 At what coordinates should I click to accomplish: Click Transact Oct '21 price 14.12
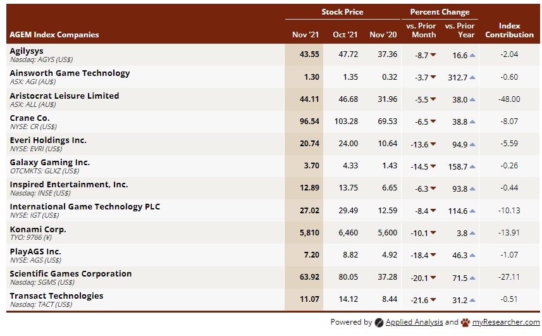click(348, 299)
